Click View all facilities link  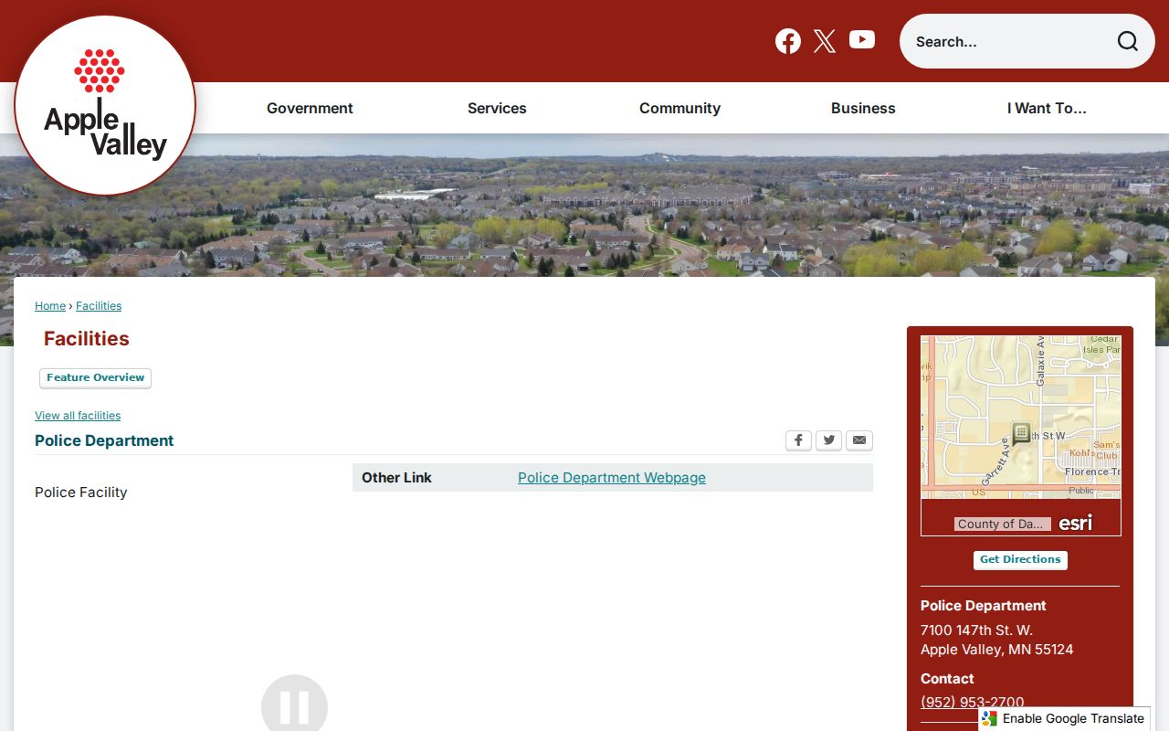(x=78, y=416)
